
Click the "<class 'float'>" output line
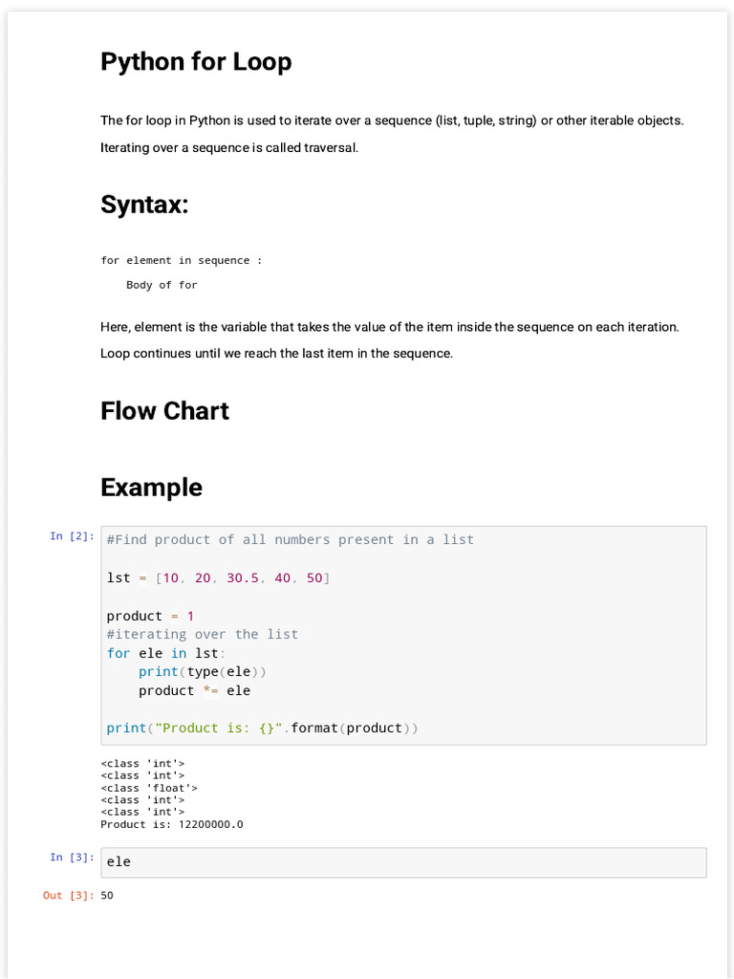(149, 788)
